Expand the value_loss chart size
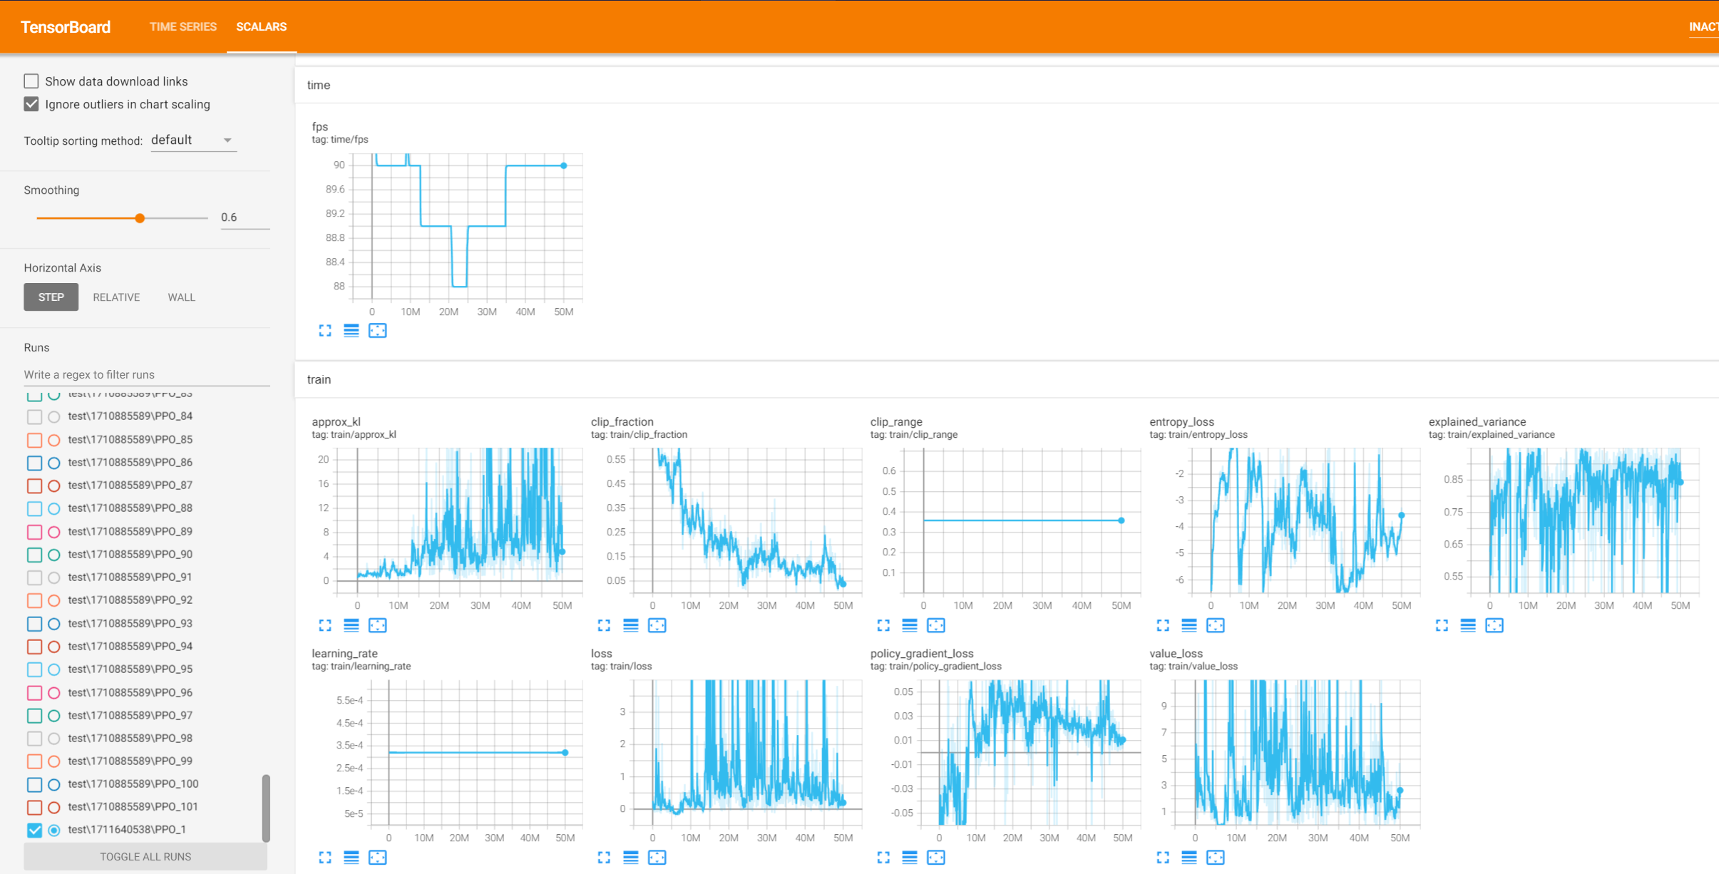Image resolution: width=1719 pixels, height=874 pixels. [x=1163, y=858]
